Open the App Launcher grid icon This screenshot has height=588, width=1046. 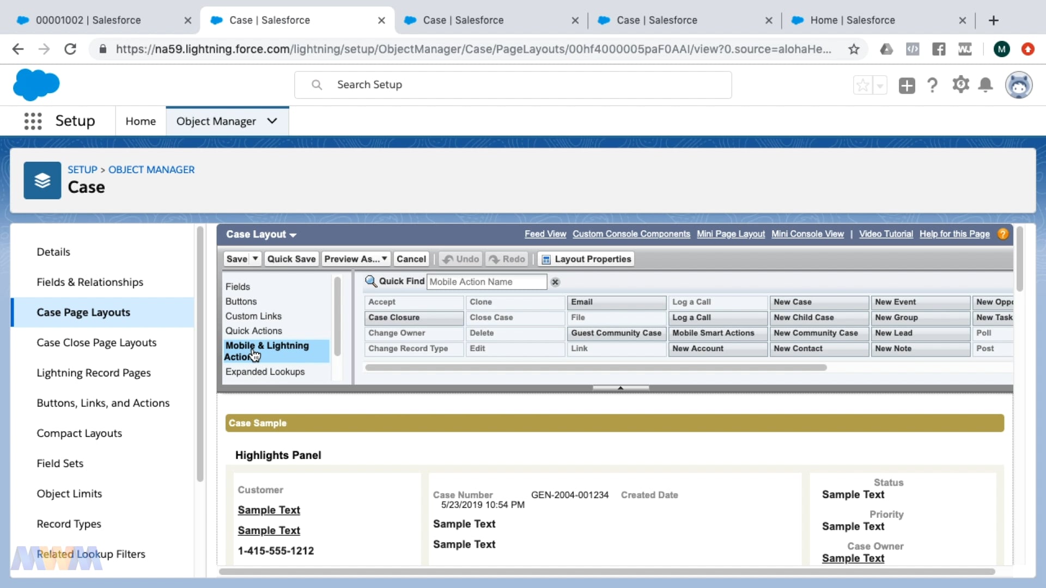tap(33, 121)
